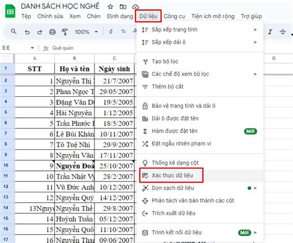Select column A header

click(x=35, y=59)
